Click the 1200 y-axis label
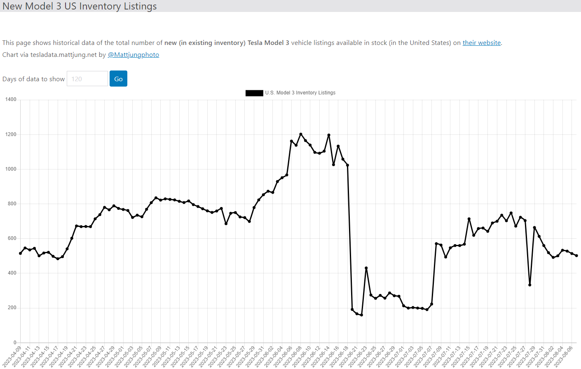Image resolution: width=581 pixels, height=369 pixels. [11, 134]
